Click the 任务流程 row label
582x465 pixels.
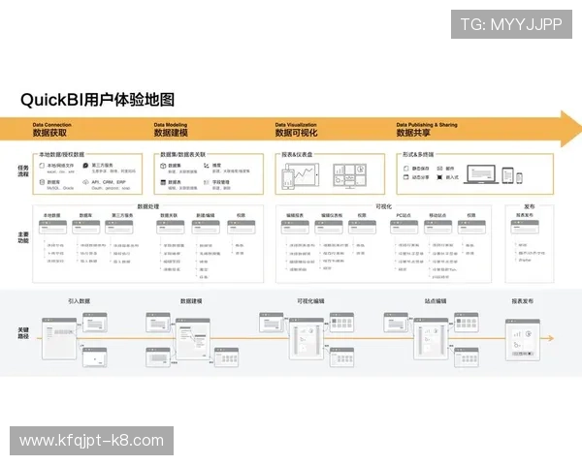click(x=23, y=170)
